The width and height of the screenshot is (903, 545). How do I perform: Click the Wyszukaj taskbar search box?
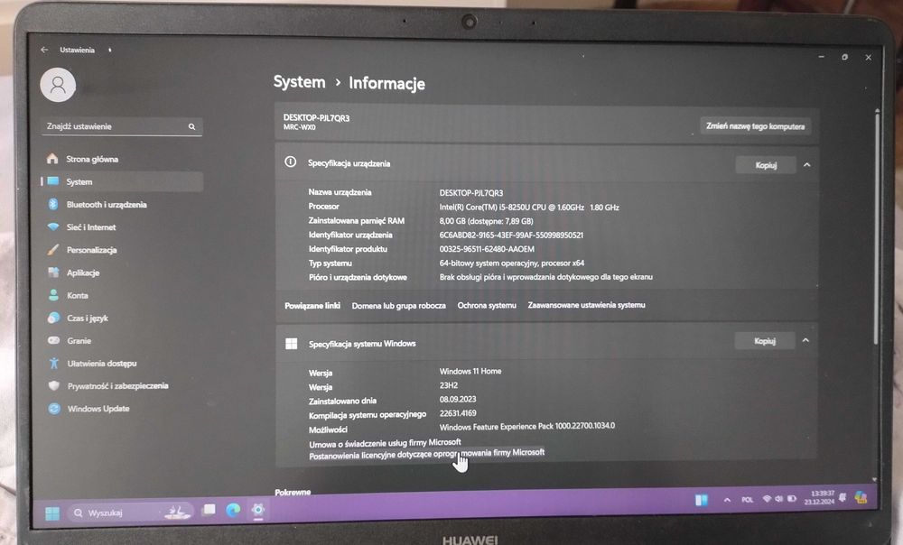[x=132, y=512]
